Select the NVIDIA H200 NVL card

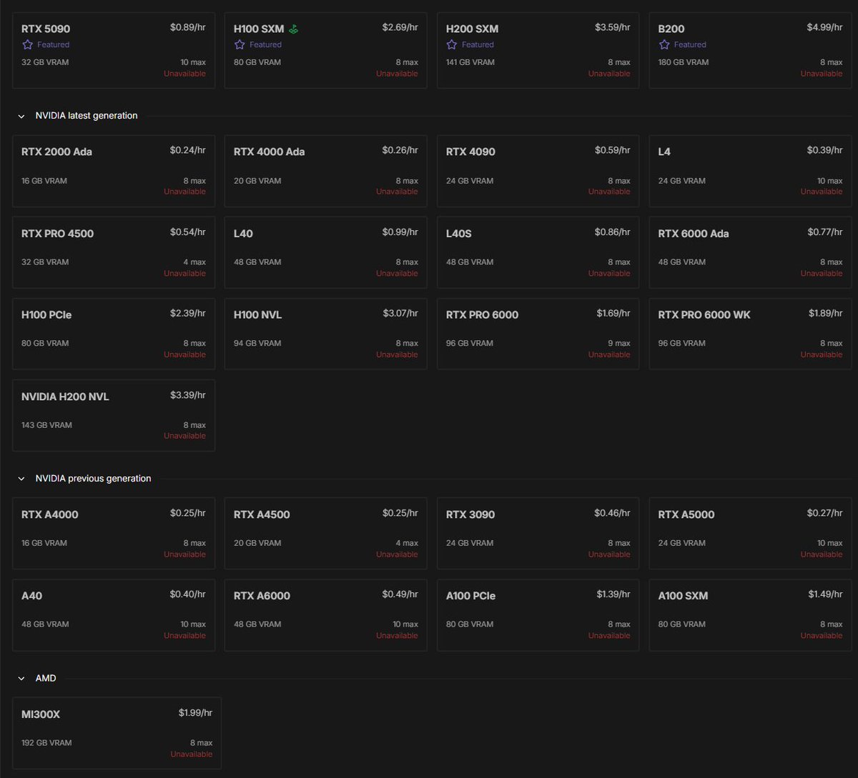[x=114, y=416]
